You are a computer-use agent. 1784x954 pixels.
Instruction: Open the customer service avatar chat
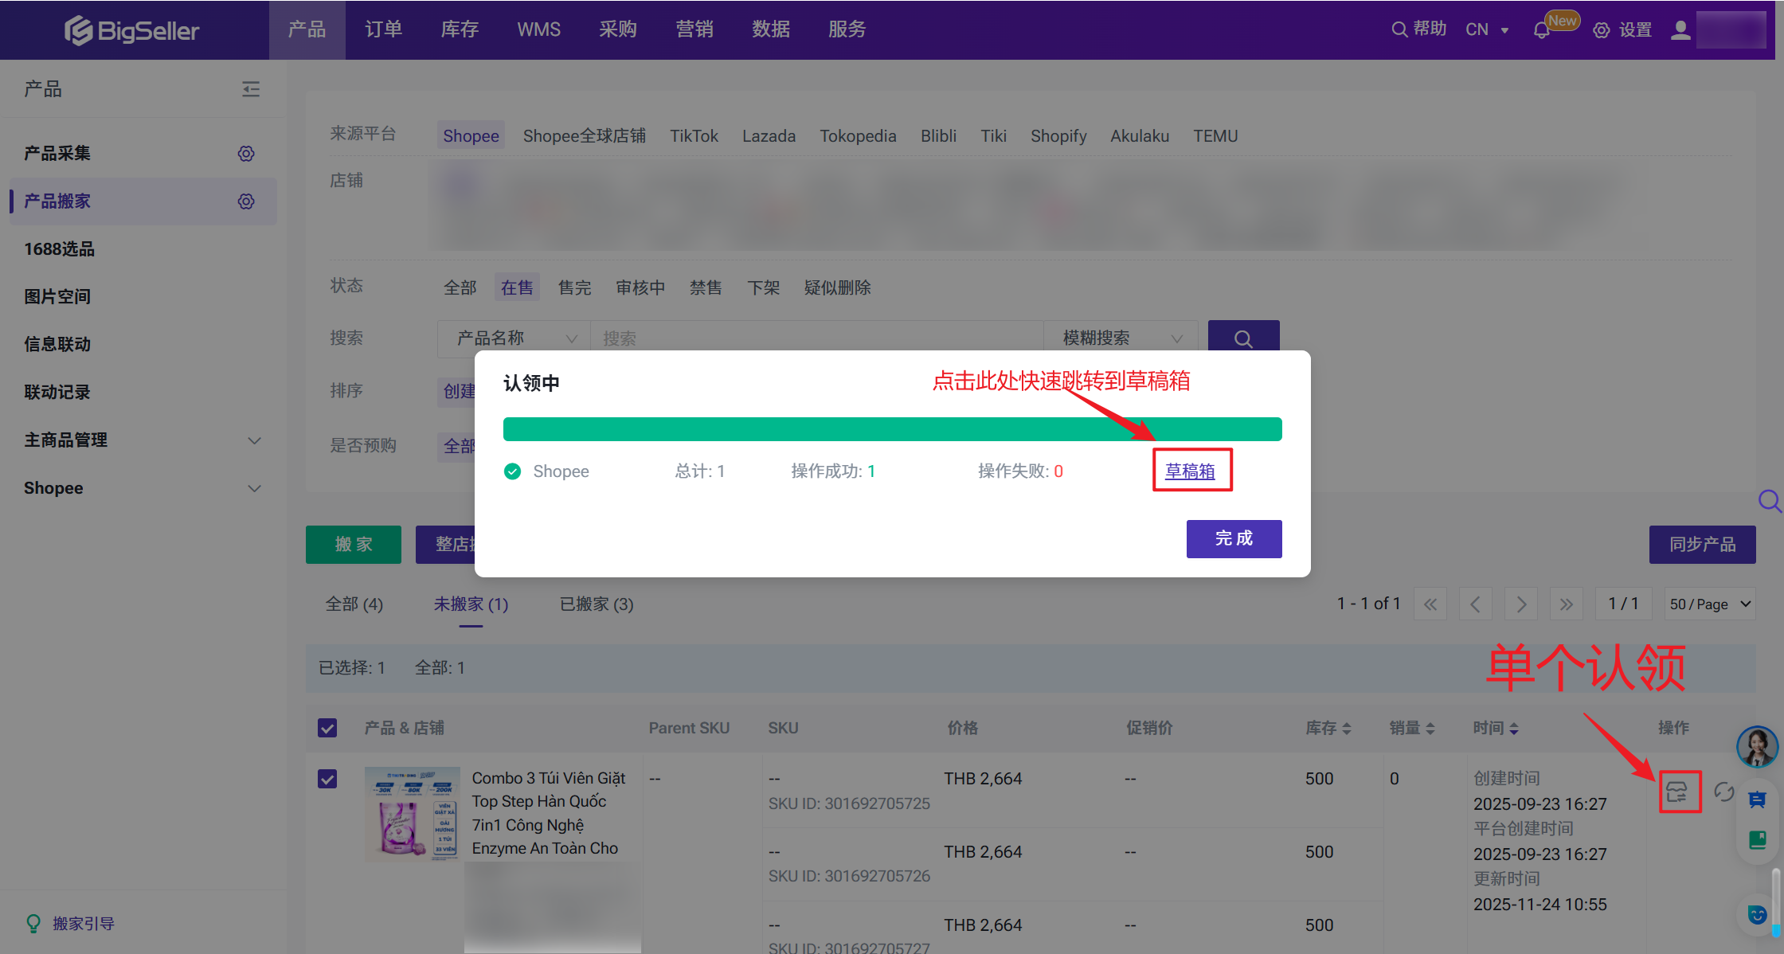[1756, 747]
